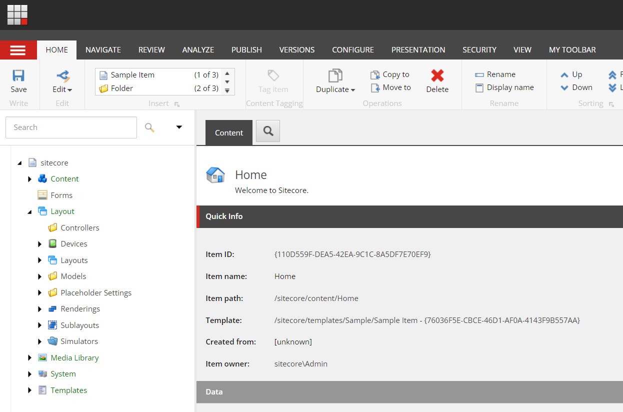Click the Edit icon in the ribbon

[62, 75]
